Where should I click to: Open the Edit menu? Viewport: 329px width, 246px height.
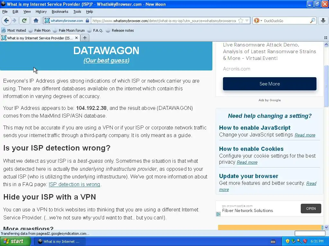click(15, 12)
